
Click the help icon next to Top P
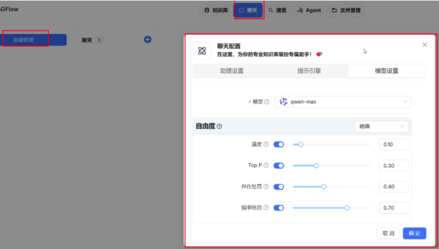(266, 165)
